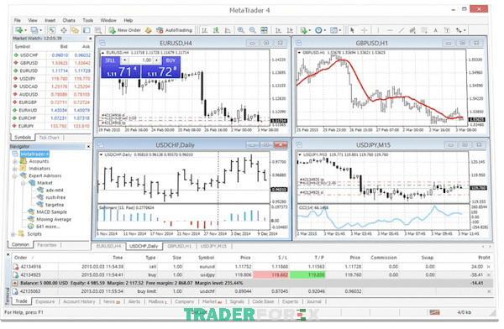The width and height of the screenshot is (504, 329).
Task: Expand the Accounts tree node
Action: click(15, 161)
